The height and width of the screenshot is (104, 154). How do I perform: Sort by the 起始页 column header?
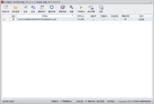click(93, 16)
